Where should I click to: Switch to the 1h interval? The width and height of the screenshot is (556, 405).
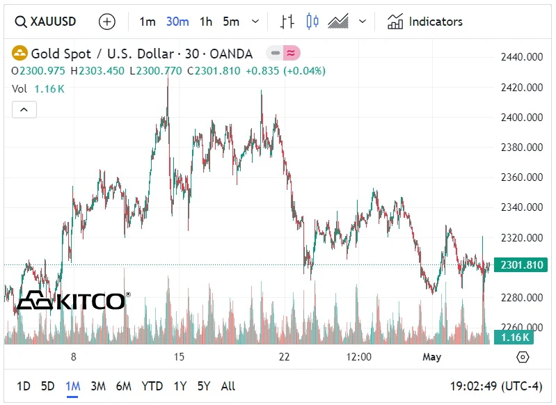[x=205, y=22]
